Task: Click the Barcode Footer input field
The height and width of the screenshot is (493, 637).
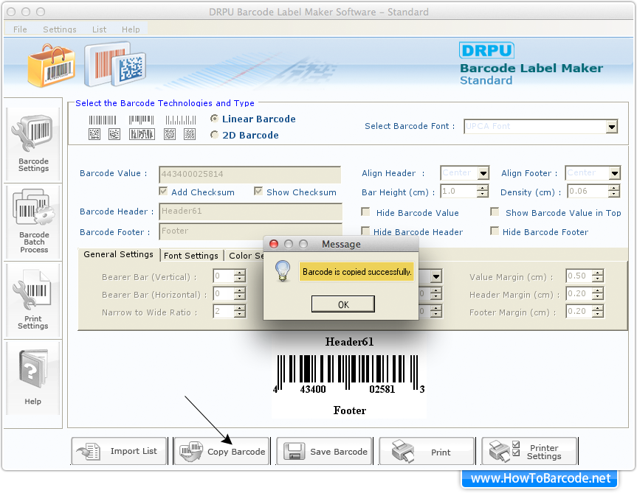Action: click(x=251, y=231)
